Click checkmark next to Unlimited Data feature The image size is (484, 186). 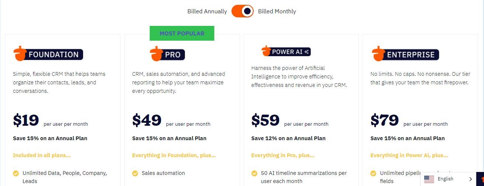point(16,173)
